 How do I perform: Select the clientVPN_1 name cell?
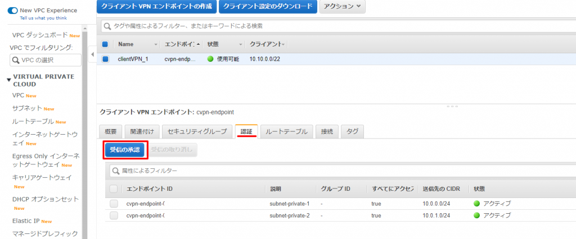[133, 59]
